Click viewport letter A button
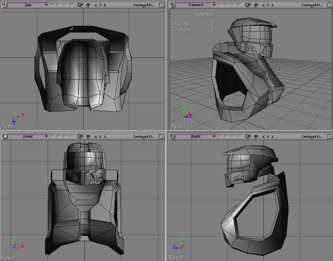This screenshot has width=333, height=261. (4, 5)
